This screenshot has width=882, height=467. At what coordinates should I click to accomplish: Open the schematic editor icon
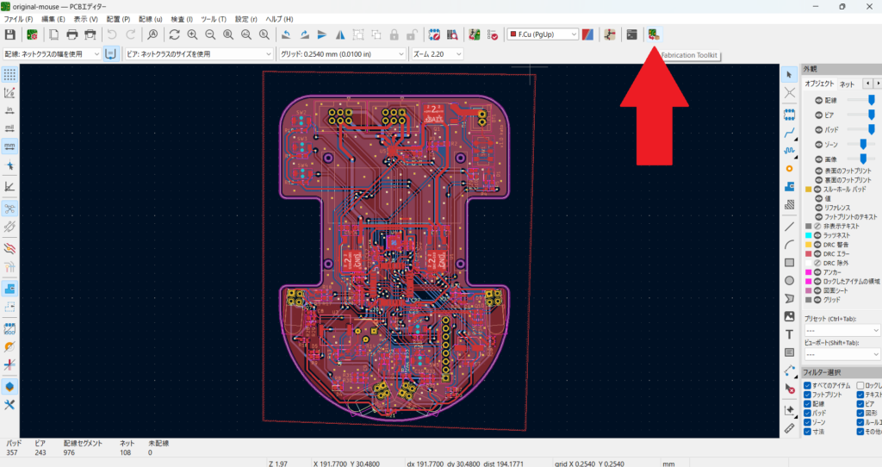tap(610, 34)
